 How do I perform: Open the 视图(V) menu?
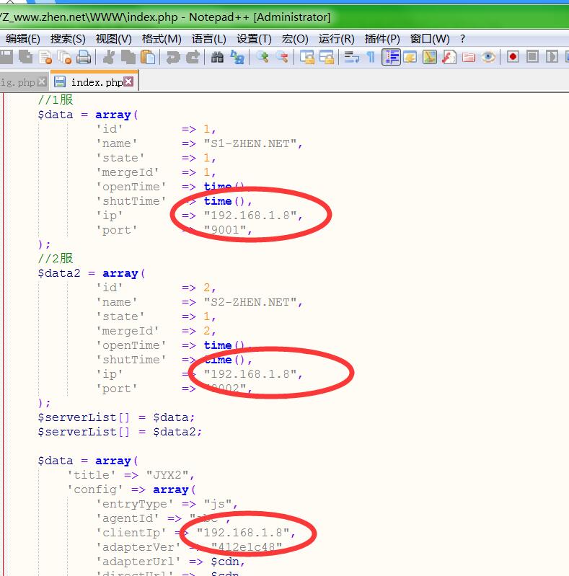pos(113,39)
